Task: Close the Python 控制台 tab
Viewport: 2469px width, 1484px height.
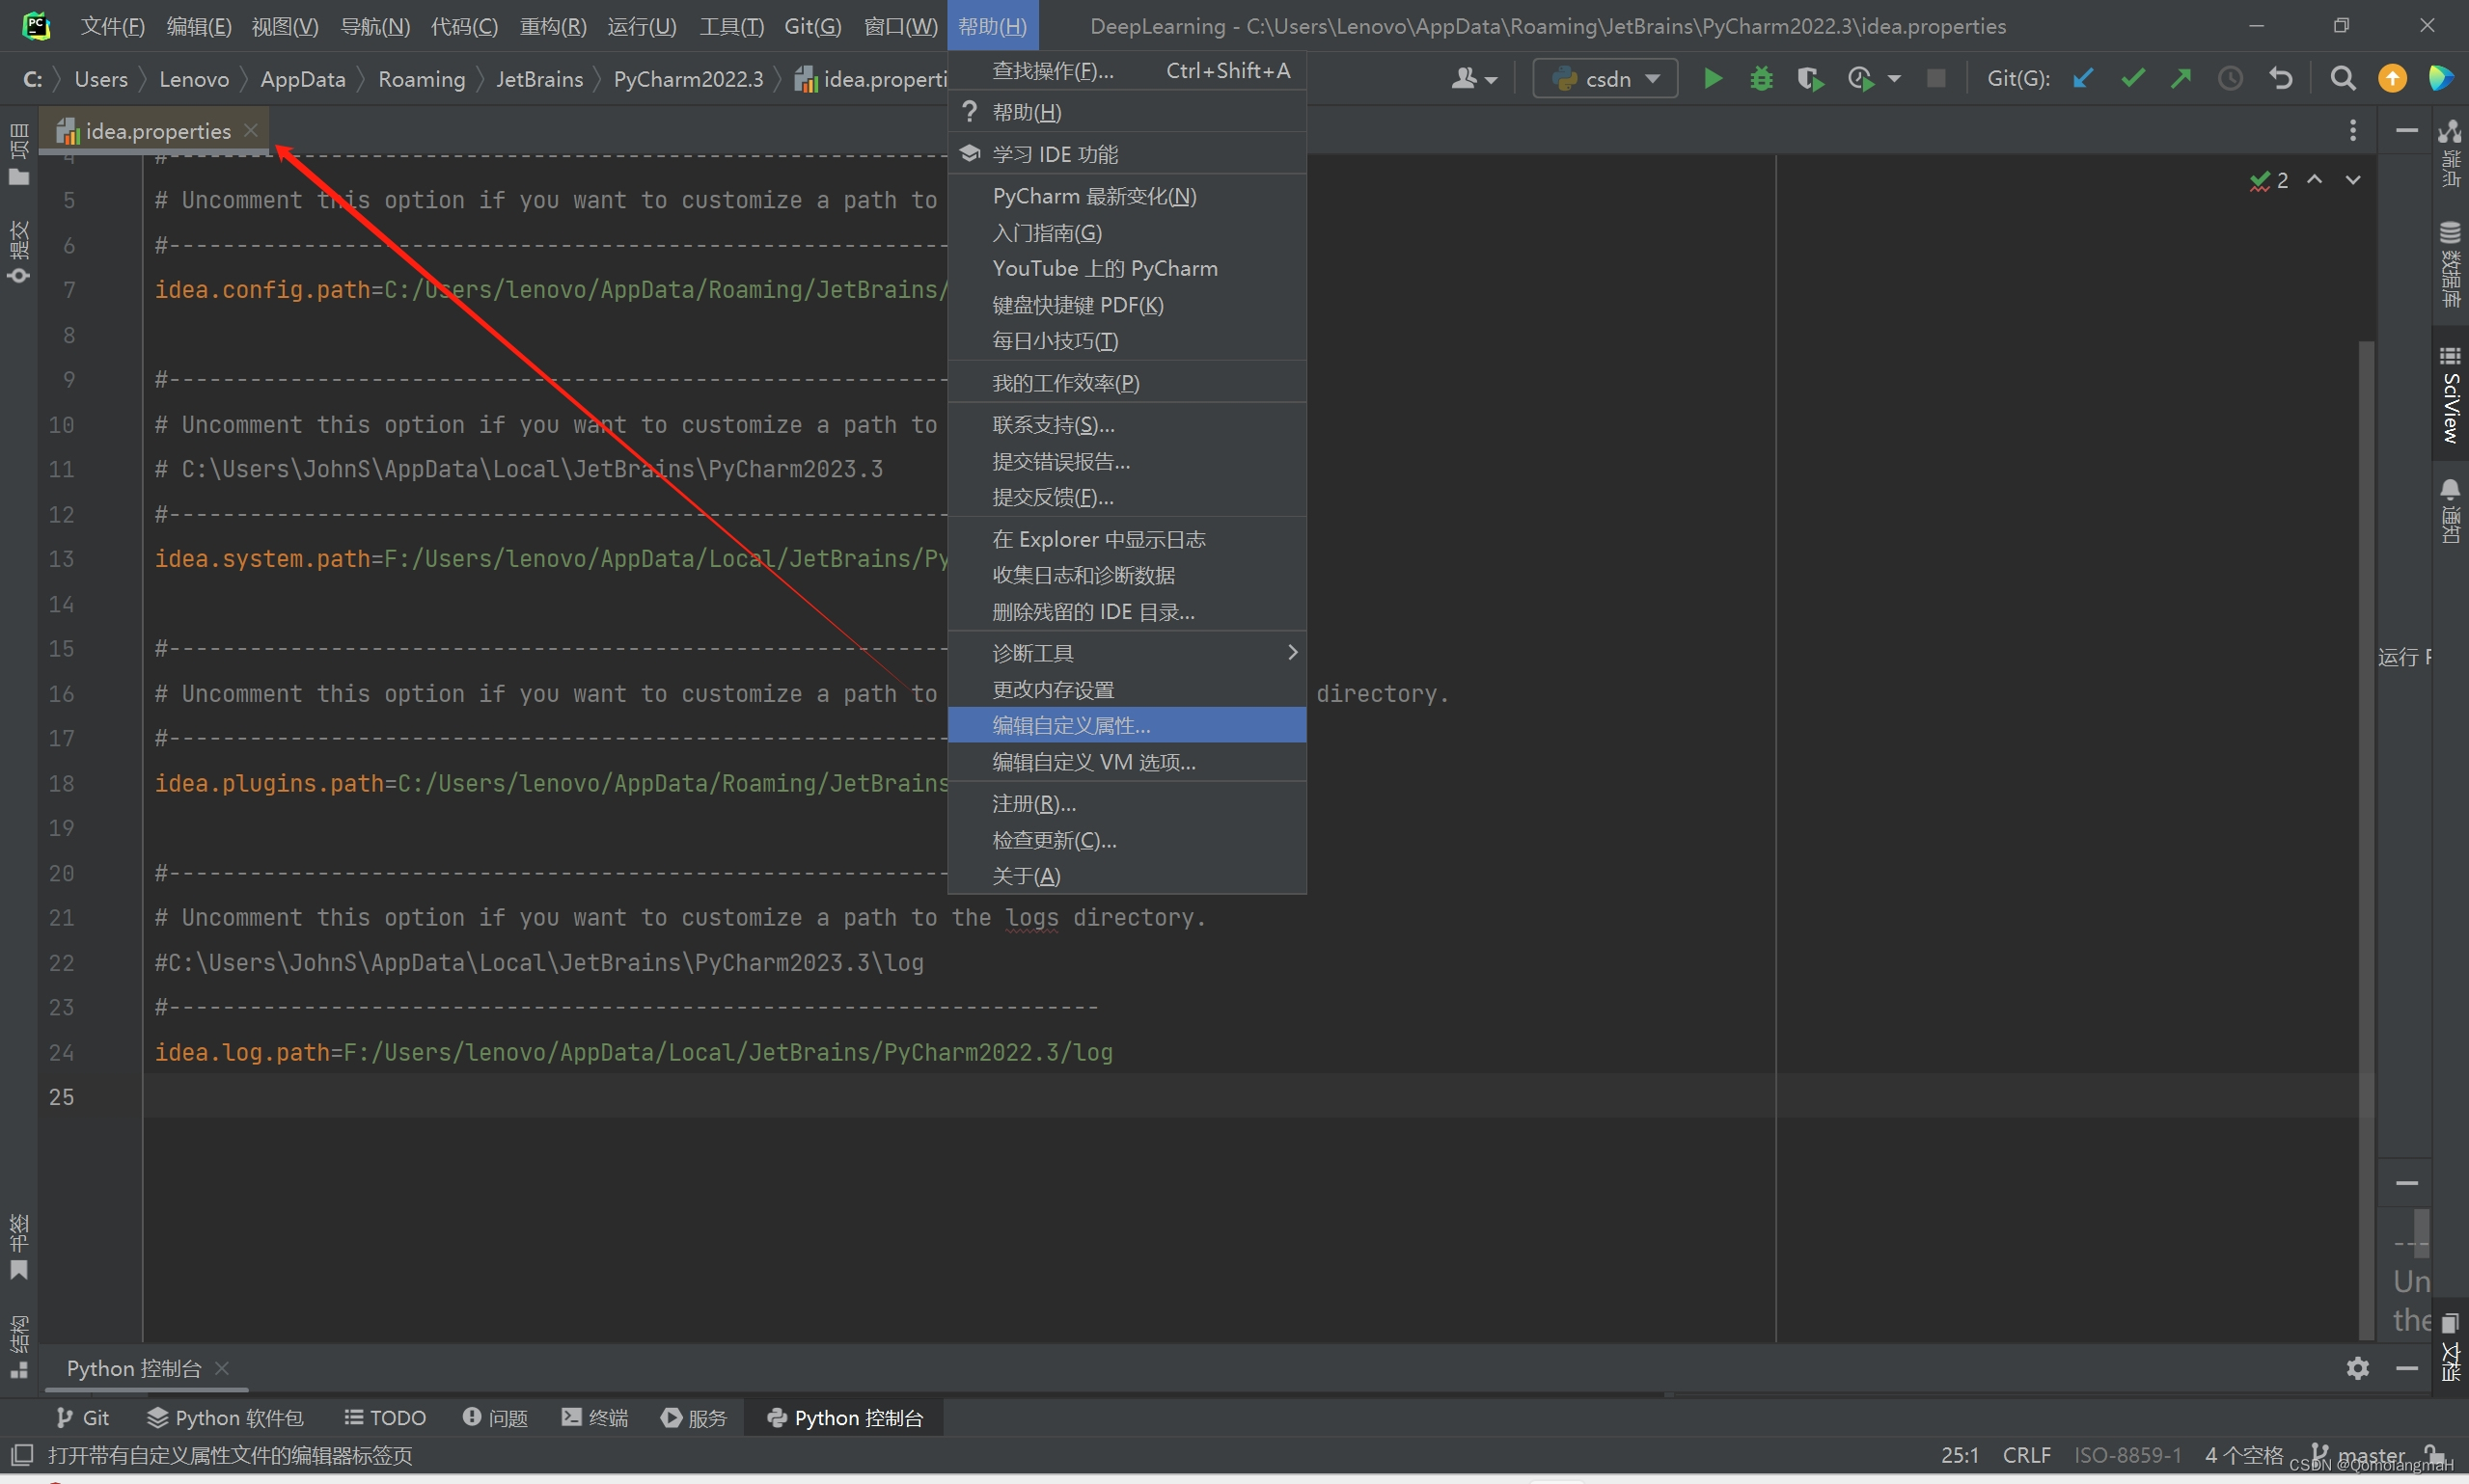Action: pyautogui.click(x=222, y=1367)
